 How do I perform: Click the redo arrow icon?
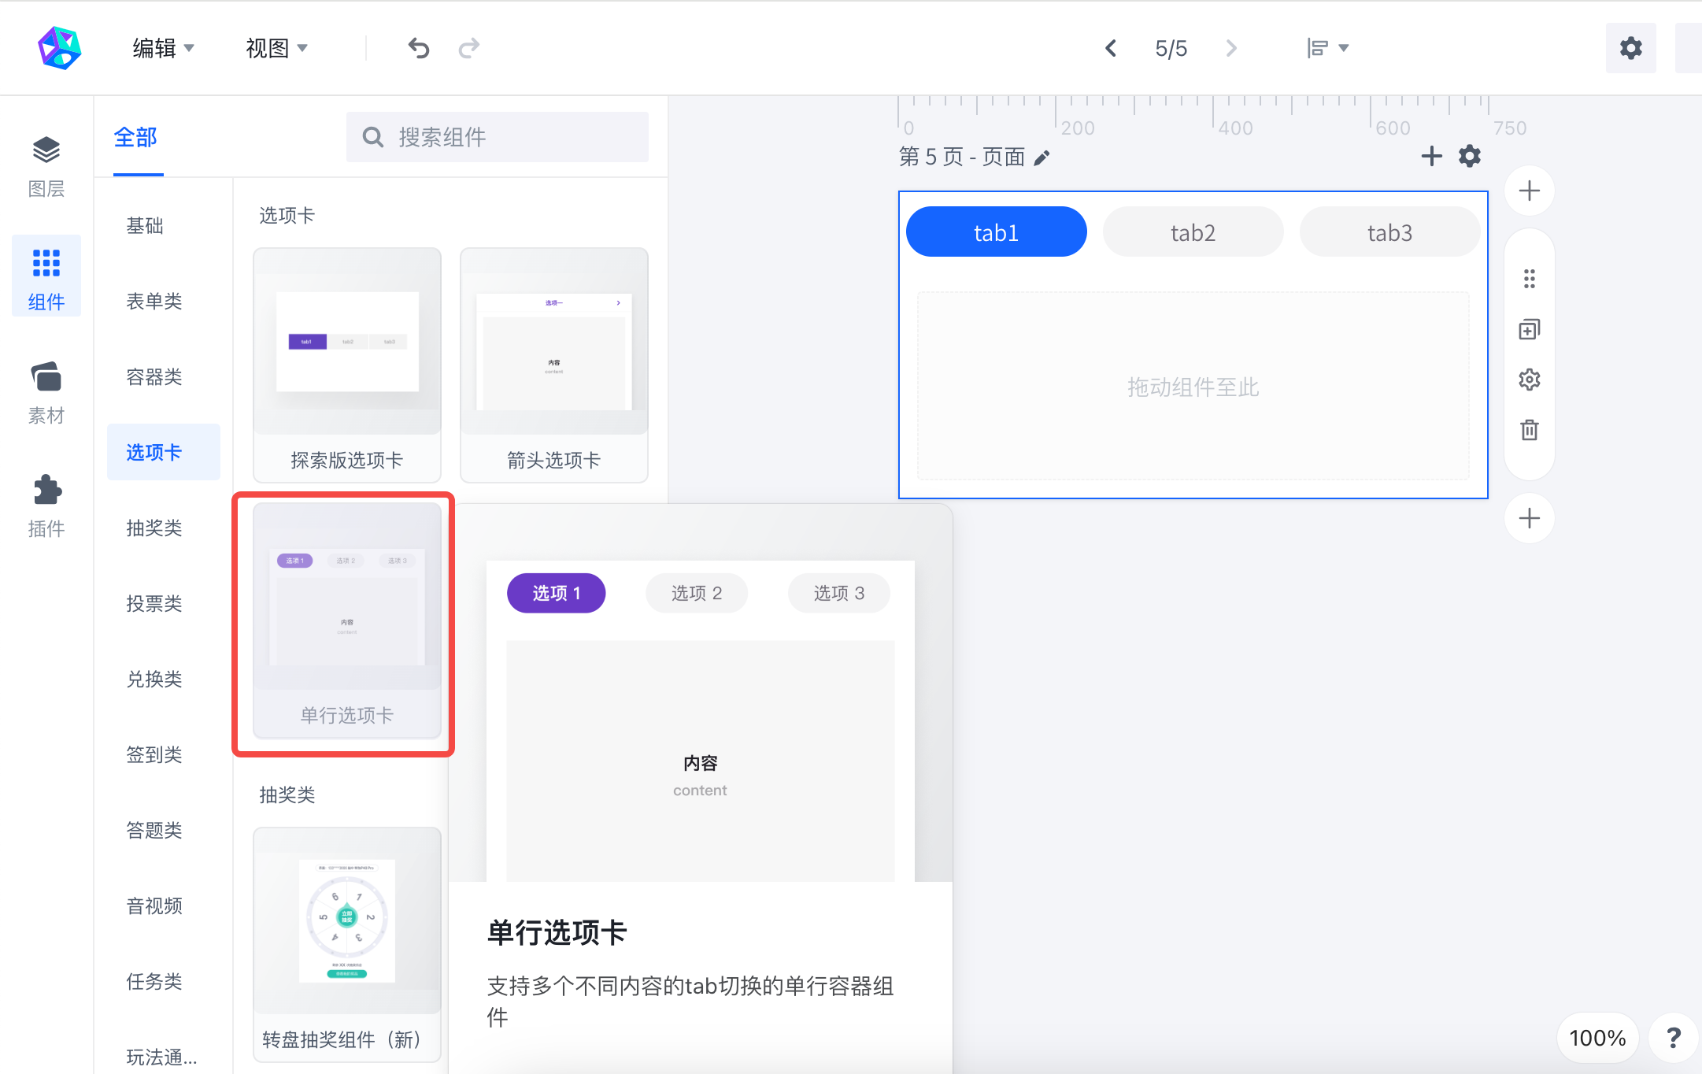[469, 48]
